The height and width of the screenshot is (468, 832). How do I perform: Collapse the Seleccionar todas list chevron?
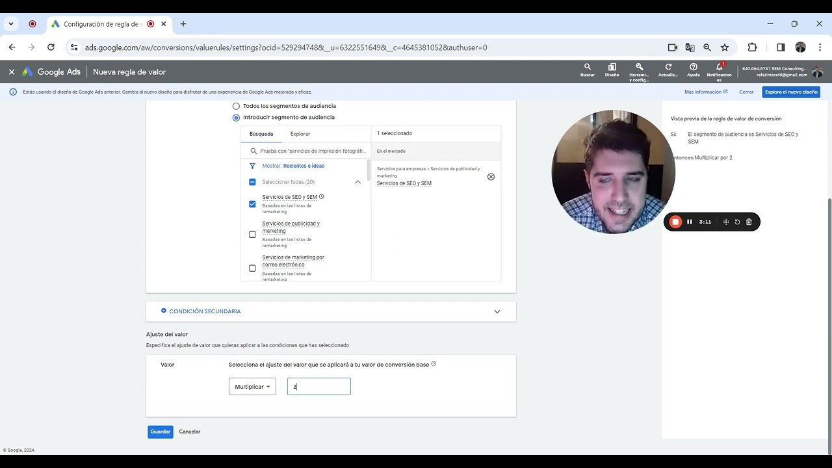coord(357,182)
